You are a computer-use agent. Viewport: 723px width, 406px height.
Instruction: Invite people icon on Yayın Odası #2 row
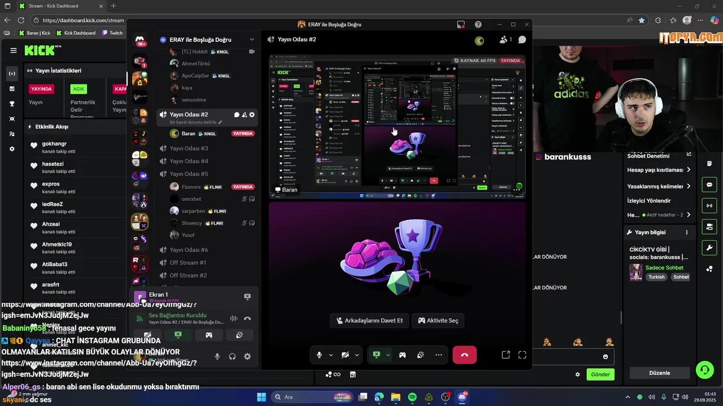click(x=244, y=114)
